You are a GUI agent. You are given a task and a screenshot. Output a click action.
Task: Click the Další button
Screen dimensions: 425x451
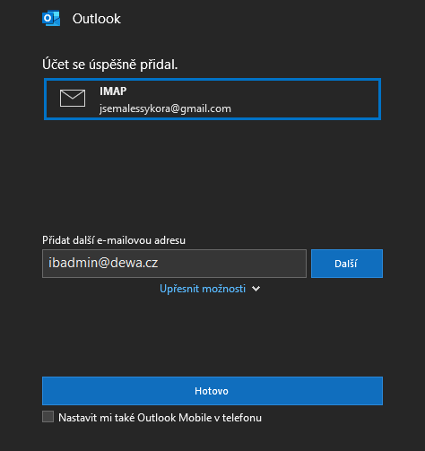347,264
